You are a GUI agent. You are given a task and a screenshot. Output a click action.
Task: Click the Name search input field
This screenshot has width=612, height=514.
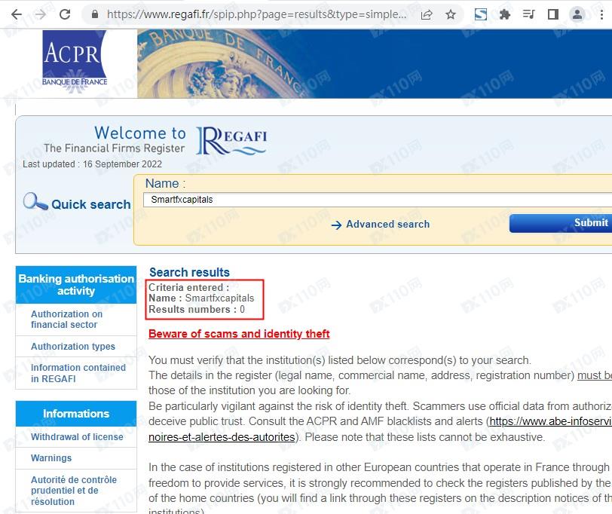[x=377, y=200]
